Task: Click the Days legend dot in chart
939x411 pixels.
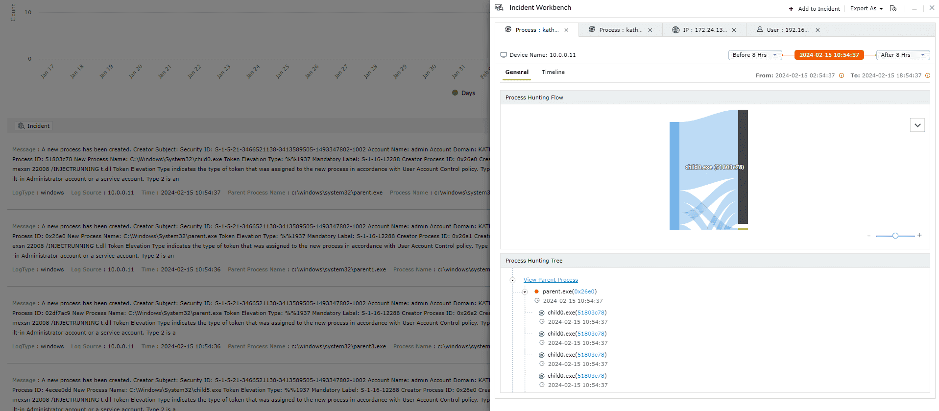Action: point(455,93)
